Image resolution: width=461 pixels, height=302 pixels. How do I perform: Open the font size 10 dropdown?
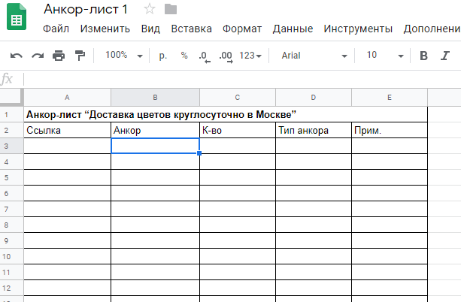pos(384,56)
